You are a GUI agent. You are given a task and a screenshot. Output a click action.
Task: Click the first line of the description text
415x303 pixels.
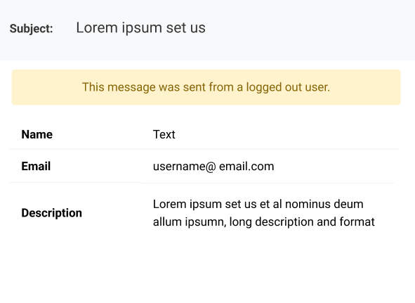258,204
